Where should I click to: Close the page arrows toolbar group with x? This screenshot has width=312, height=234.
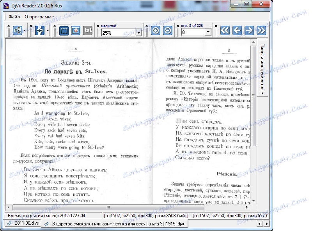pos(216,26)
